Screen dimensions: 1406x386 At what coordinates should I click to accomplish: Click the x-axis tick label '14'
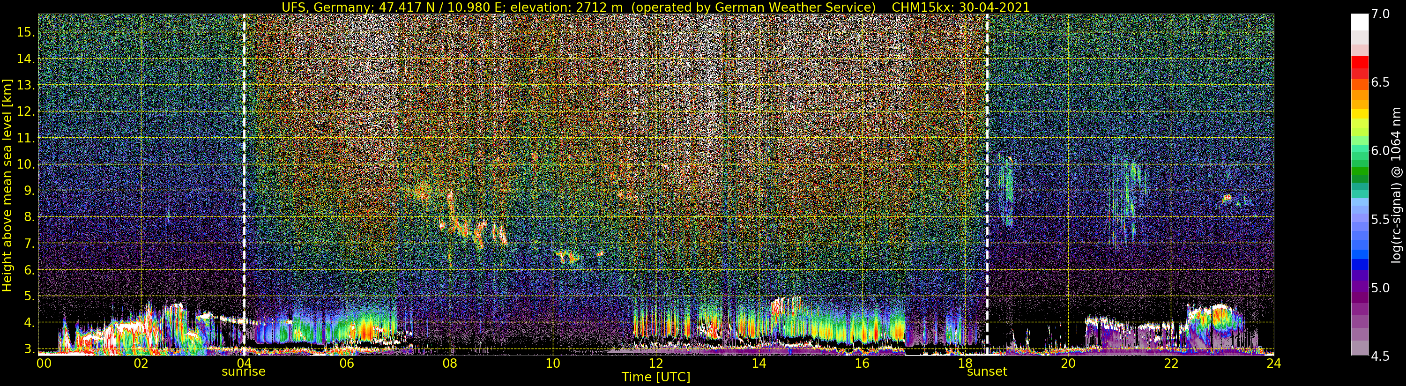pyautogui.click(x=759, y=364)
